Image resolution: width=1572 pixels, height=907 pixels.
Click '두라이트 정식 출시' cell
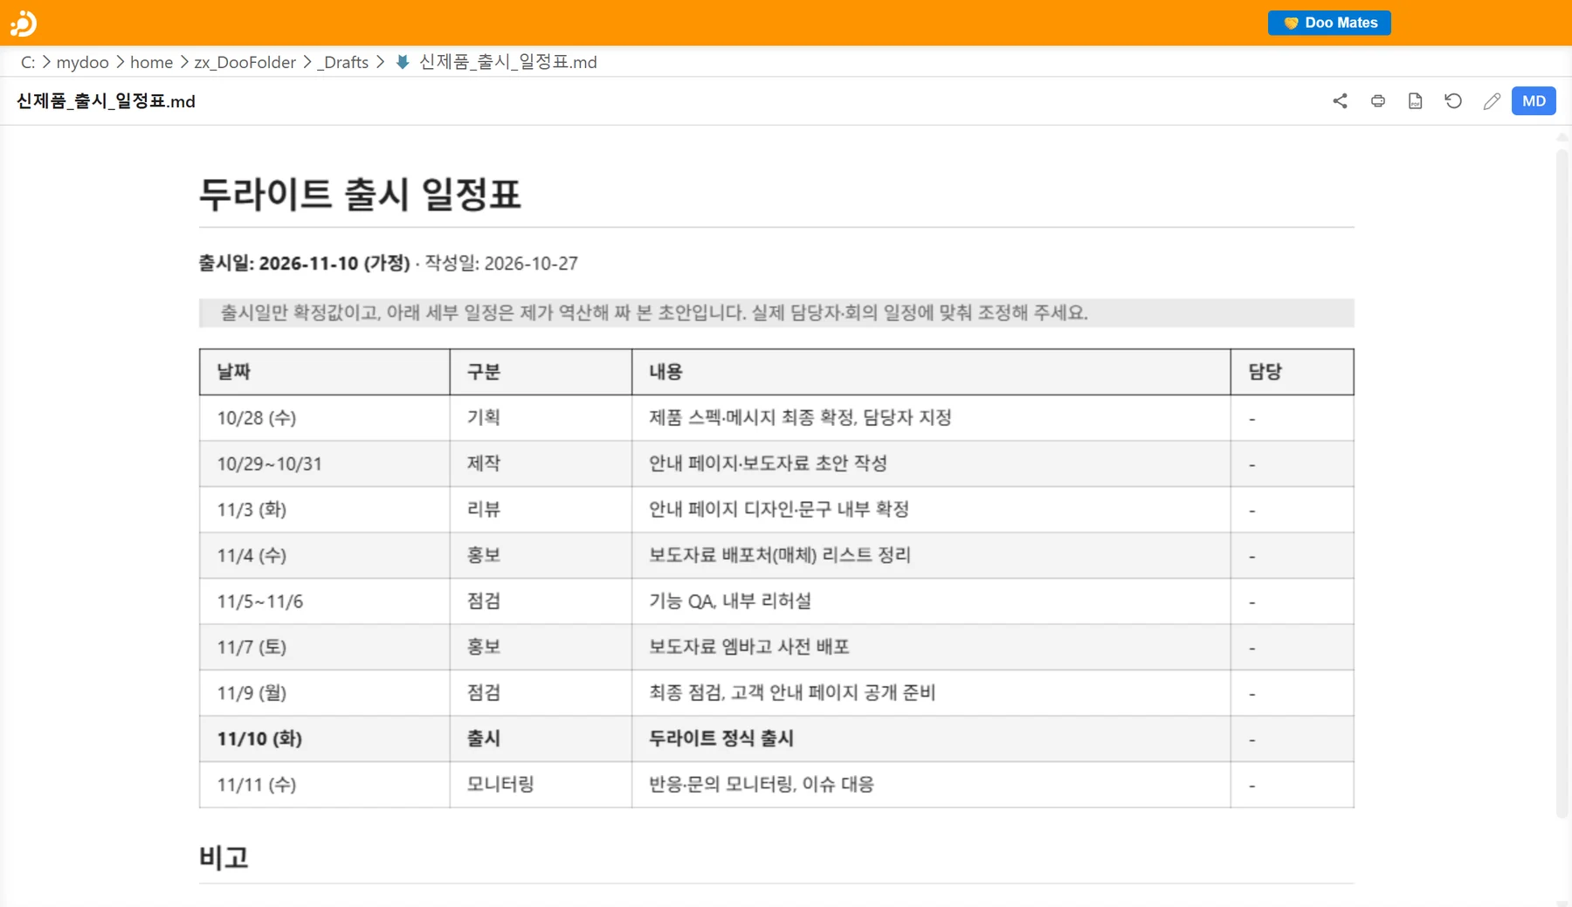point(931,739)
